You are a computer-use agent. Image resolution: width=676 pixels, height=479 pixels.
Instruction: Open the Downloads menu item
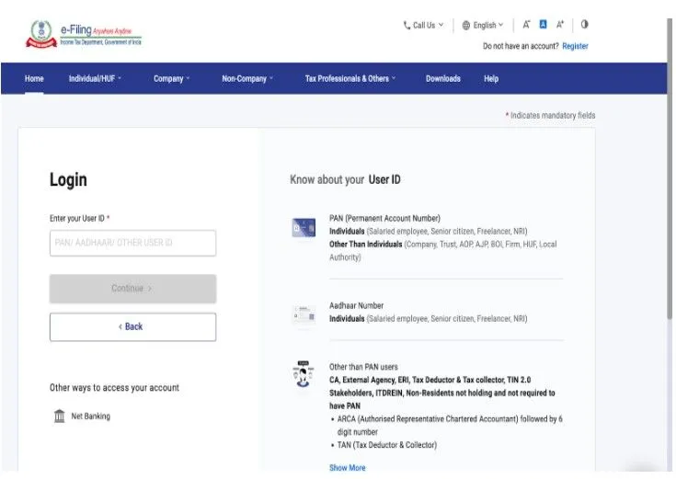[442, 79]
